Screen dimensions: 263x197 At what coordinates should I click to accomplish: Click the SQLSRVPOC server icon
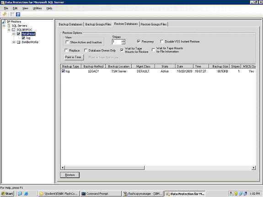(x=14, y=30)
